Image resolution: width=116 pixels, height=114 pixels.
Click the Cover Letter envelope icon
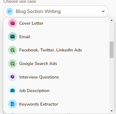click(12, 23)
